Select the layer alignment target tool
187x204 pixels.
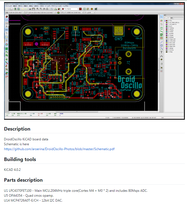click(x=161, y=60)
